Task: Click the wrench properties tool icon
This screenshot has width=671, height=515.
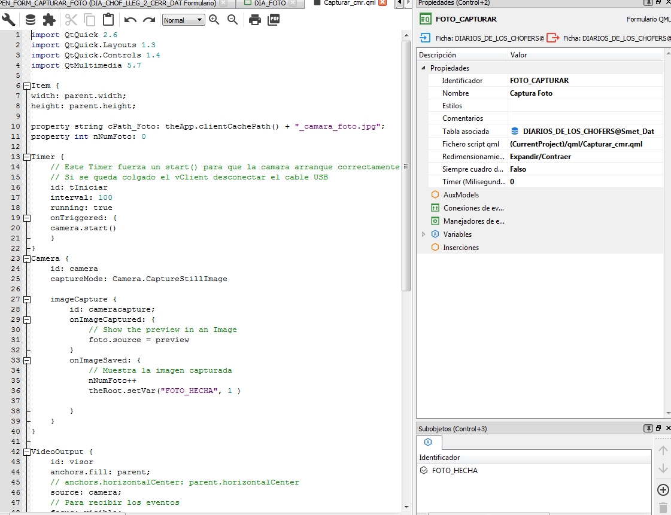Action: (x=8, y=20)
